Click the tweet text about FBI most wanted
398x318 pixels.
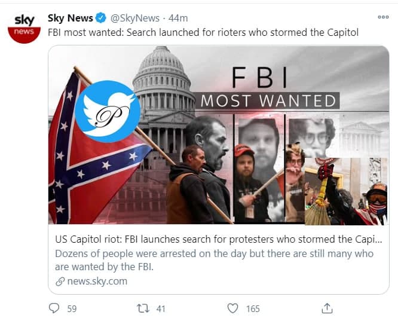(x=203, y=32)
